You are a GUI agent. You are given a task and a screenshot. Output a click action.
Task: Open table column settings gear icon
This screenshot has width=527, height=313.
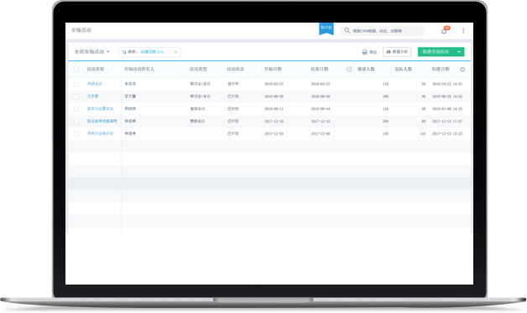click(x=462, y=69)
